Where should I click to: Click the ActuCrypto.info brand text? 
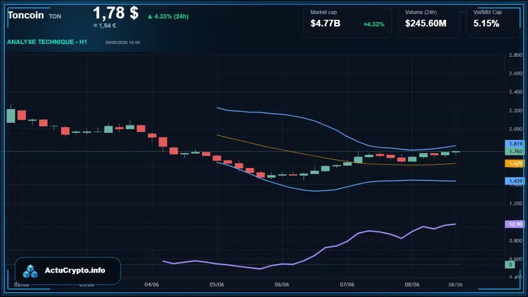tap(75, 271)
